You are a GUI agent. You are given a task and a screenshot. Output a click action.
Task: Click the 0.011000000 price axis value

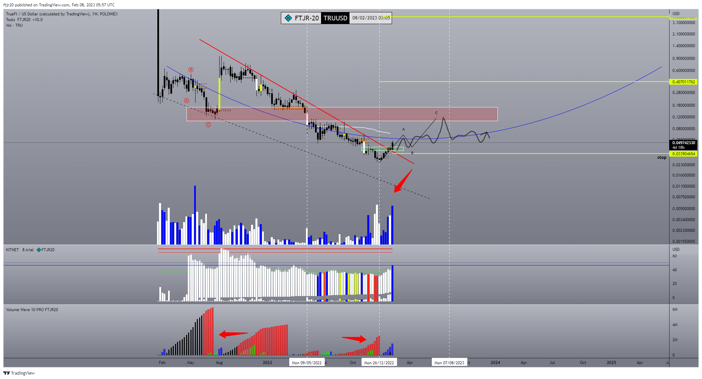(684, 186)
